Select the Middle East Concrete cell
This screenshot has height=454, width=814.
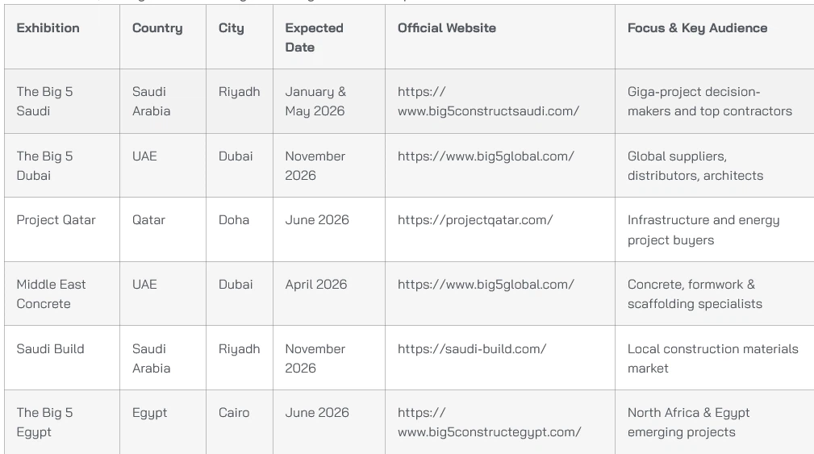[62, 294]
